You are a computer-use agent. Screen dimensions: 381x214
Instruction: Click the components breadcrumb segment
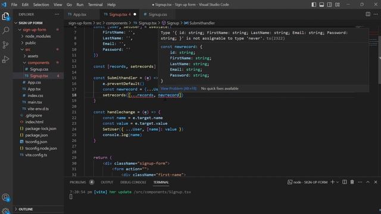click(x=117, y=23)
